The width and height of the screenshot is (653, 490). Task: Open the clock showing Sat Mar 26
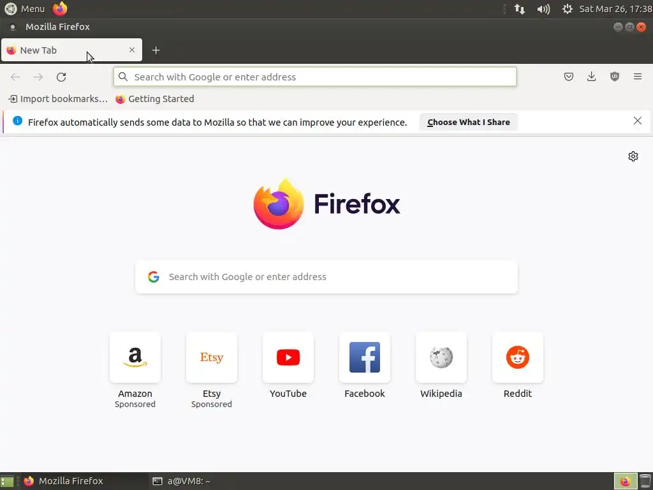tap(615, 9)
